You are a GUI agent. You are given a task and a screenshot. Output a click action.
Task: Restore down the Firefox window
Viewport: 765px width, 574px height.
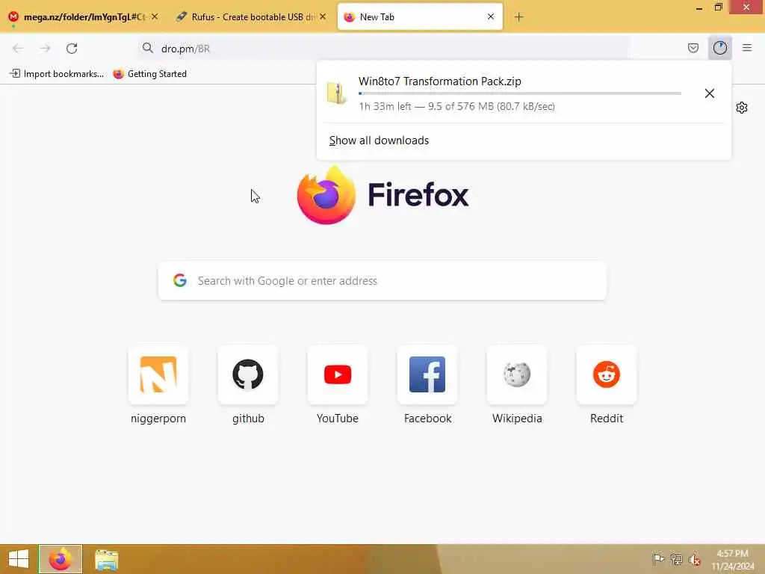coord(718,7)
